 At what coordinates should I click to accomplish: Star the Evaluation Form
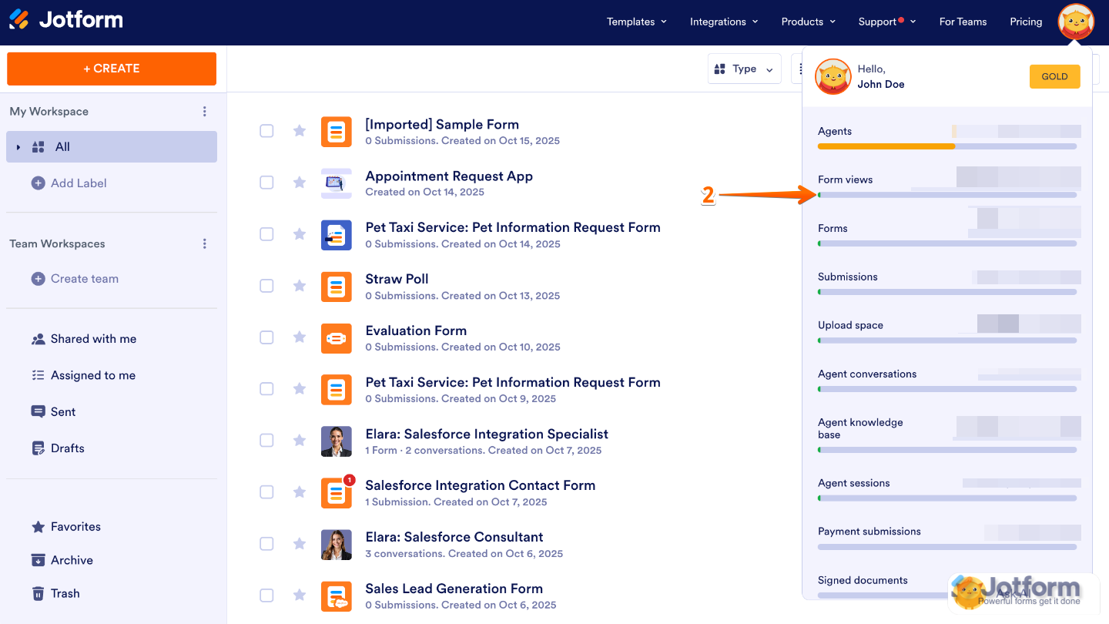300,337
